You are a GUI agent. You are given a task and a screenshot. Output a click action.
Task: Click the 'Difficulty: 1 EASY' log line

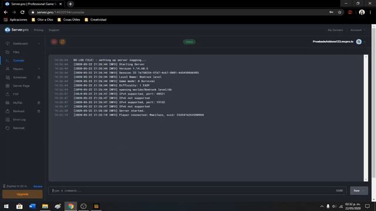click(112, 86)
